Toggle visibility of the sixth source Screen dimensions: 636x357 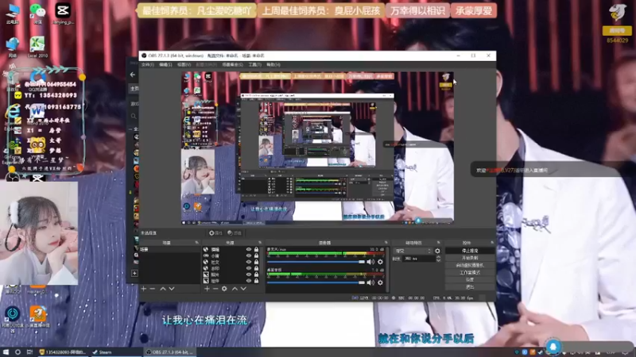click(249, 281)
